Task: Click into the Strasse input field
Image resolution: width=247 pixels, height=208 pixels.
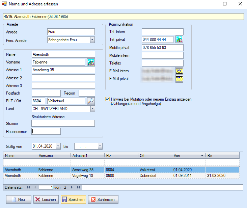Action: (x=63, y=124)
